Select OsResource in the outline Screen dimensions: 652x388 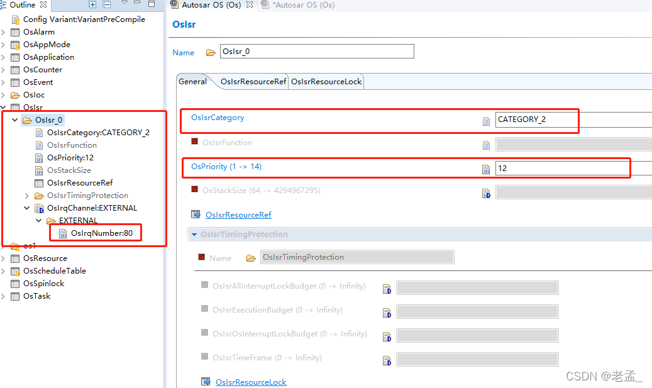pyautogui.click(x=45, y=258)
